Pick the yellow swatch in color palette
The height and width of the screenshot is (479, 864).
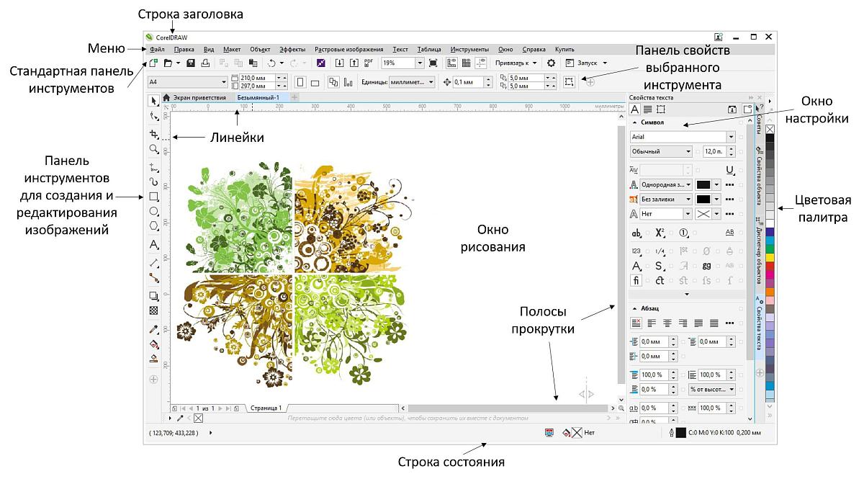770,256
